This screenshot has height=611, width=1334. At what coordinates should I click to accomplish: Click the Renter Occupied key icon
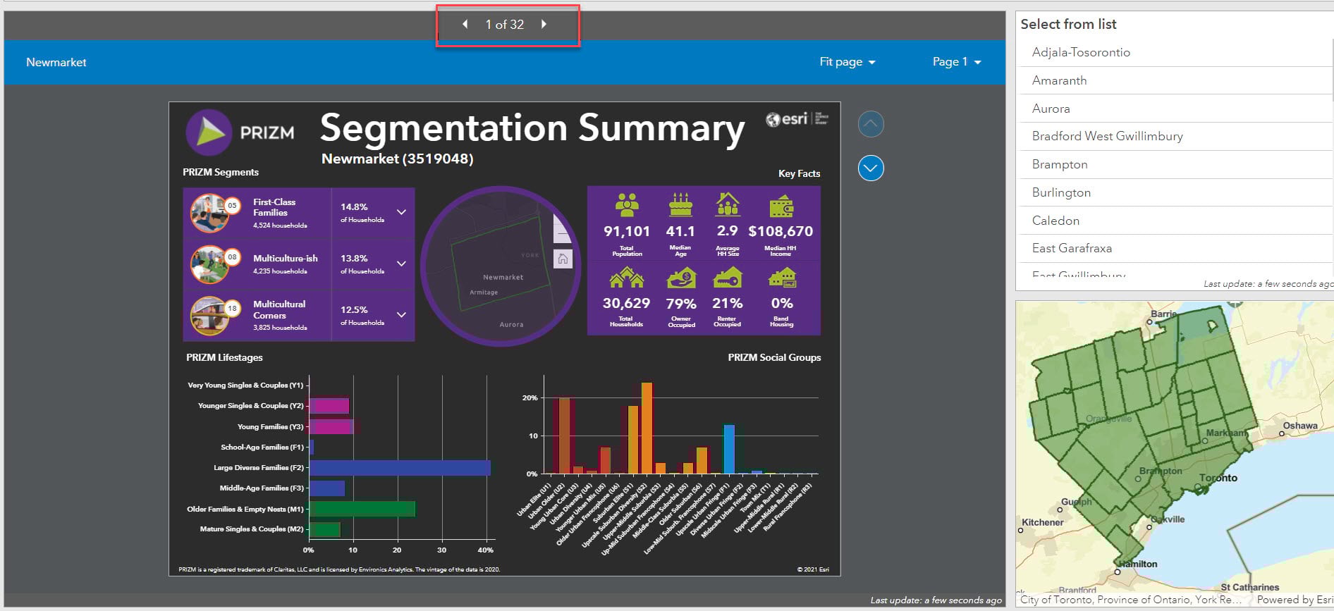[x=727, y=278]
